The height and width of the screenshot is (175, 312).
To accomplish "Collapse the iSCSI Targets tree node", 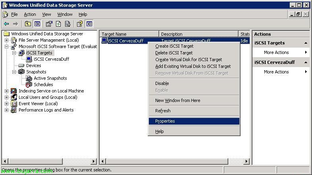I will (14, 53).
